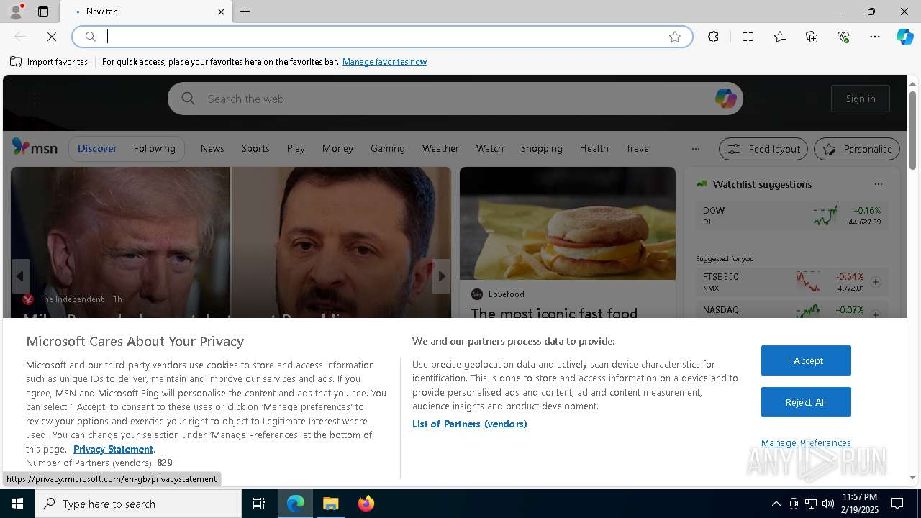Screen dimensions: 921x518
Task: Open List of Partners (vendors) link
Action: [469, 424]
